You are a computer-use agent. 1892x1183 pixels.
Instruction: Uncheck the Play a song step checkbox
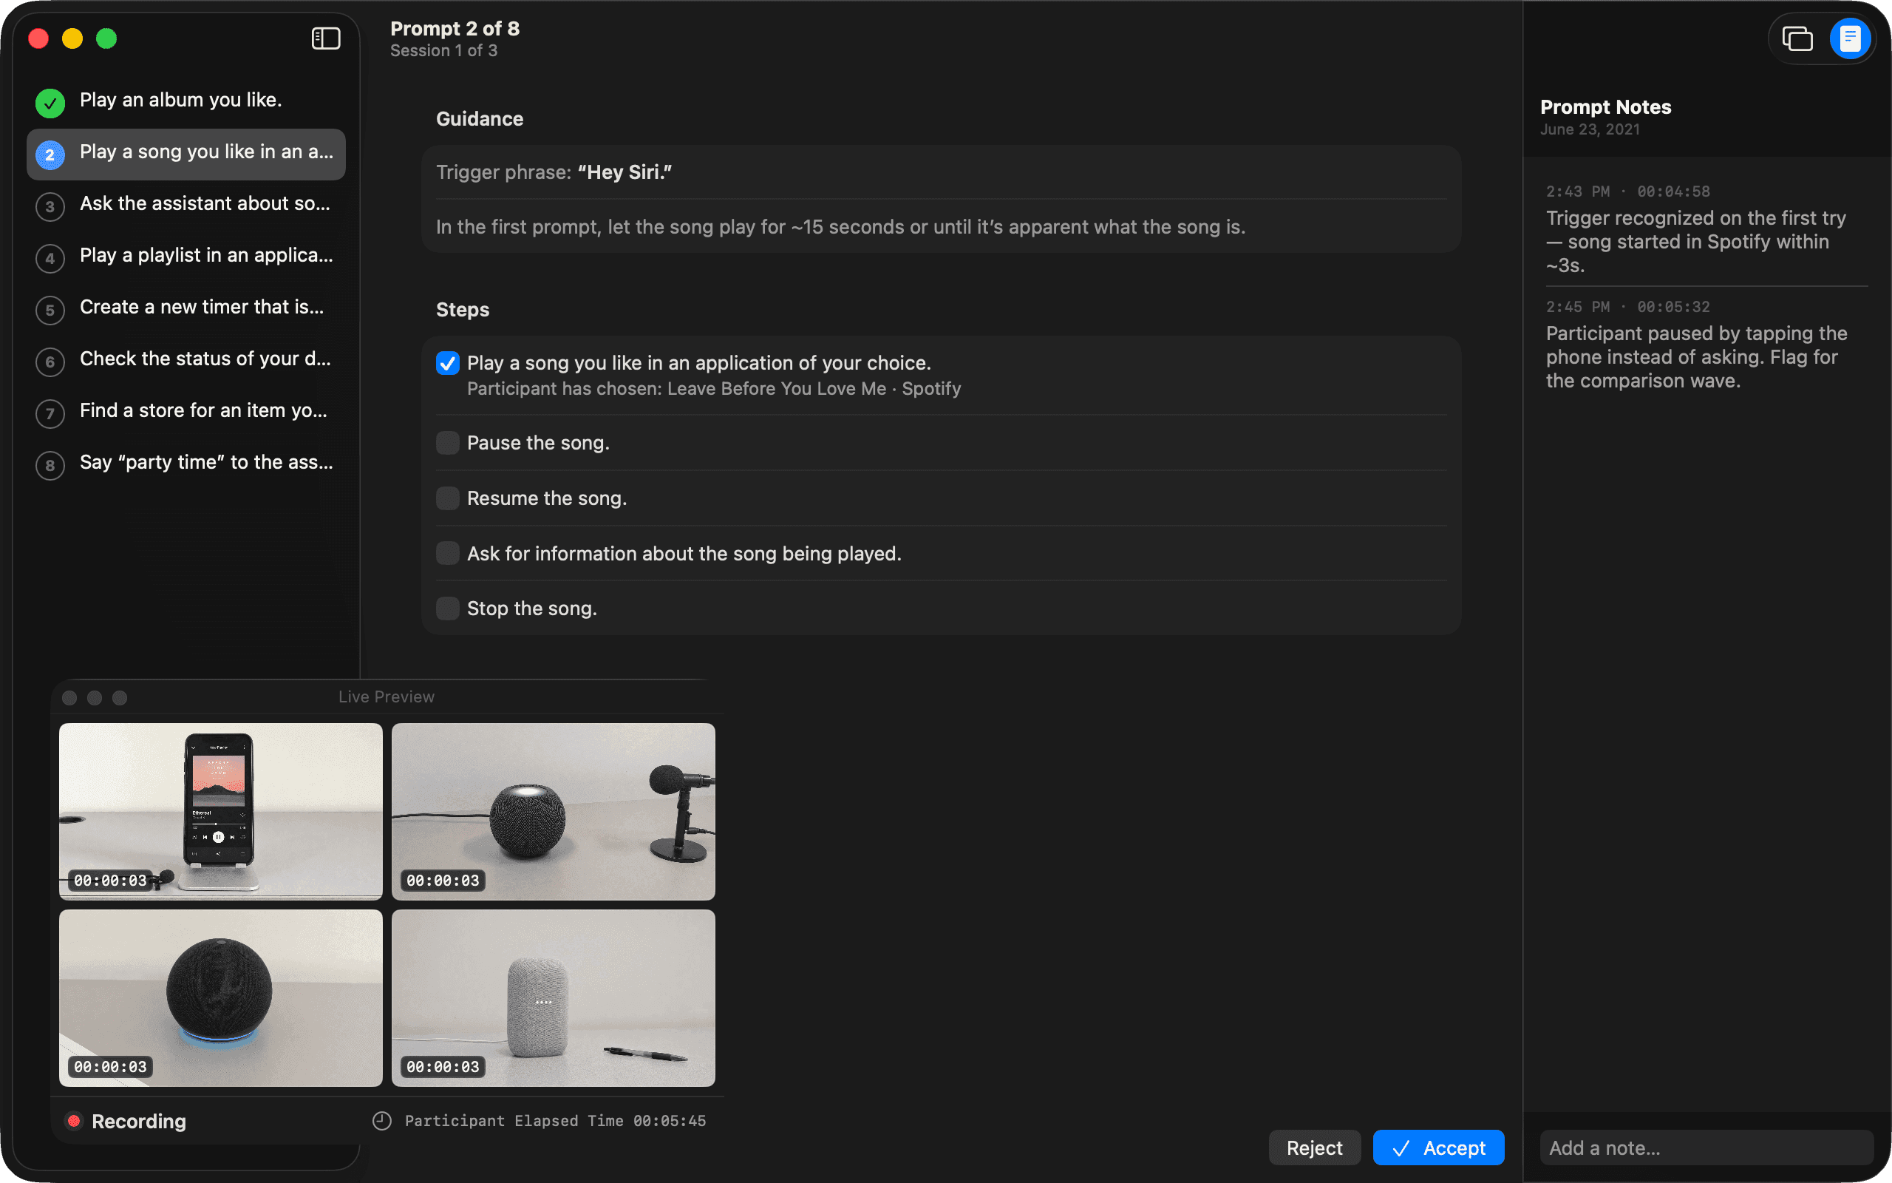click(447, 363)
